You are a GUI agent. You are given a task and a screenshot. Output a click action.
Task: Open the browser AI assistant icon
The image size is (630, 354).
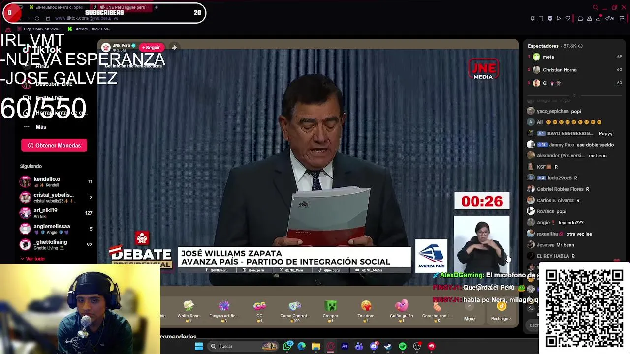click(610, 18)
